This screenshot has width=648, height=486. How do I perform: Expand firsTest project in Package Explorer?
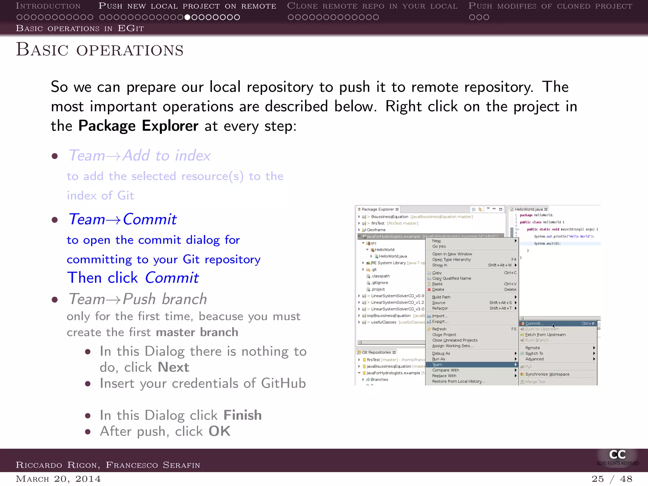point(359,223)
